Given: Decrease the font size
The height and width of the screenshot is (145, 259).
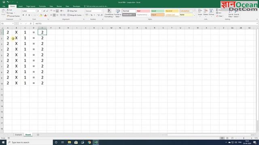Looking at the screenshot, I should pos(47,11).
